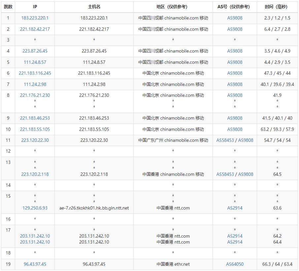Open IP link 223.120.2.118
The width and height of the screenshot is (299, 271).
coord(35,174)
